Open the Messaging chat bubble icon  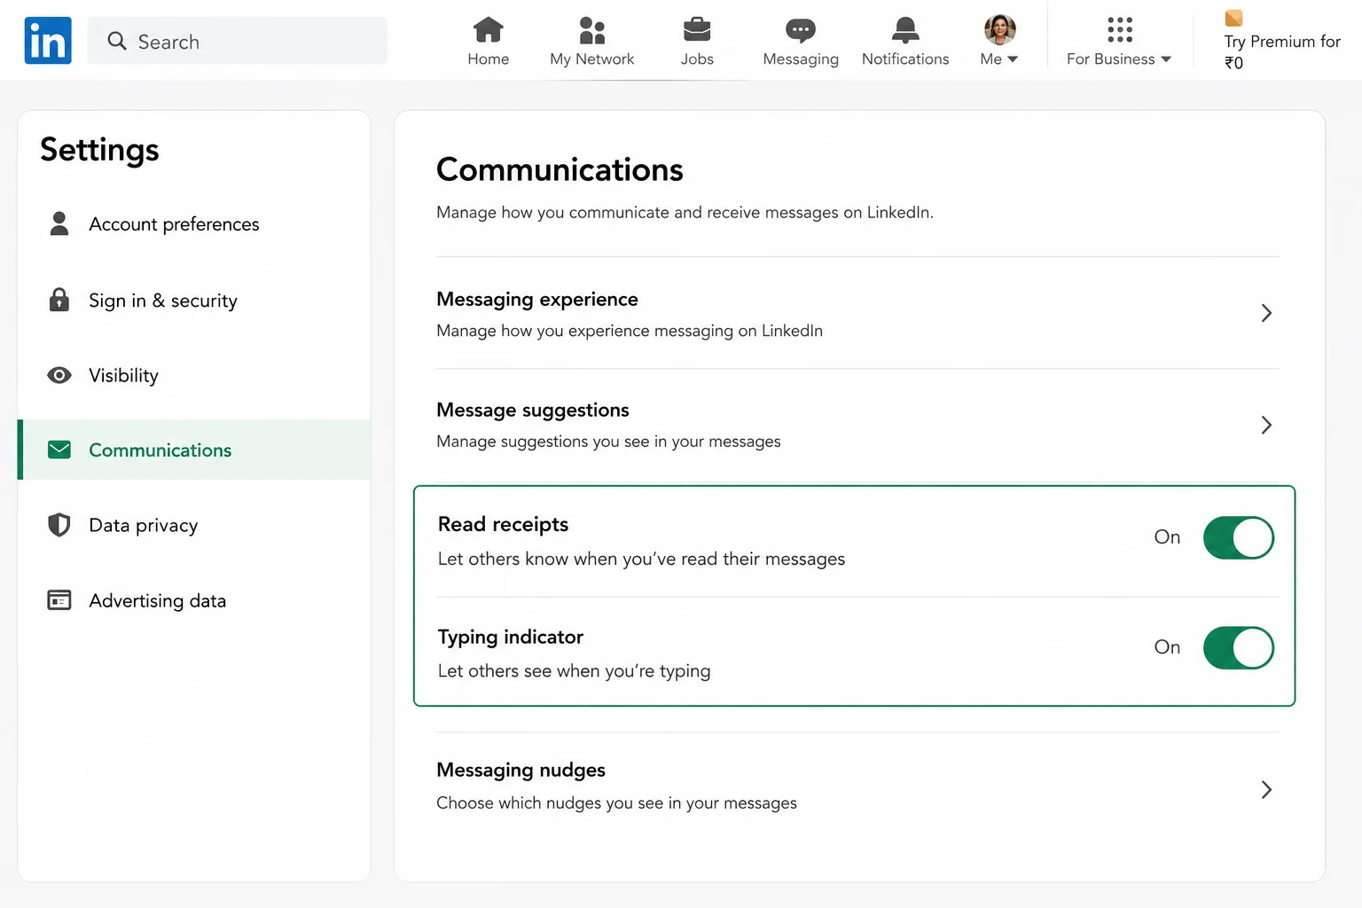tap(801, 30)
